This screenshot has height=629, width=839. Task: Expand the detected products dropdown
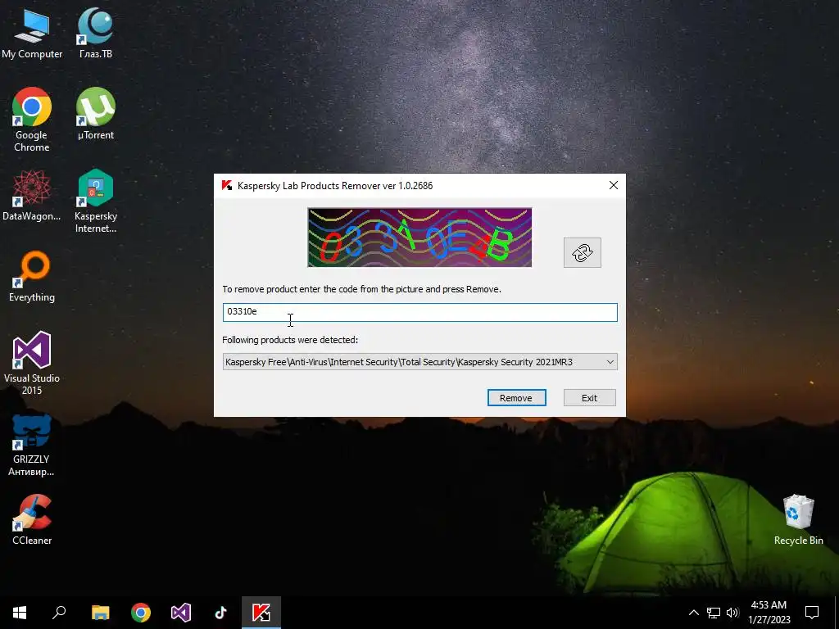610,362
